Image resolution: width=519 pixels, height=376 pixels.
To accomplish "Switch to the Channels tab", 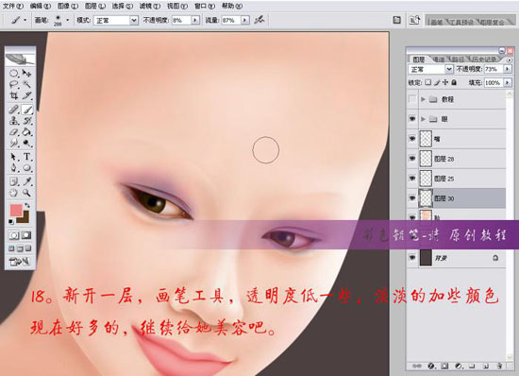I will [x=439, y=60].
